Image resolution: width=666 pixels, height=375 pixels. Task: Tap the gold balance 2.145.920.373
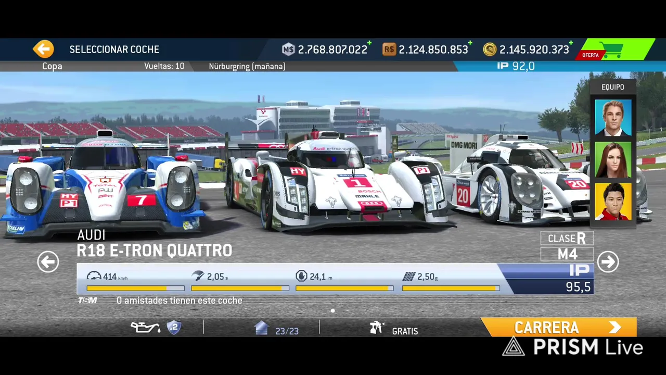coord(534,49)
